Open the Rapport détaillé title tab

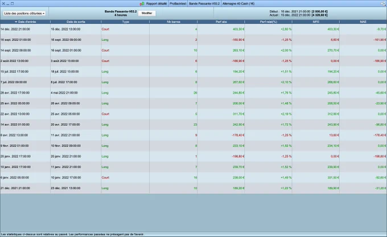(x=157, y=4)
